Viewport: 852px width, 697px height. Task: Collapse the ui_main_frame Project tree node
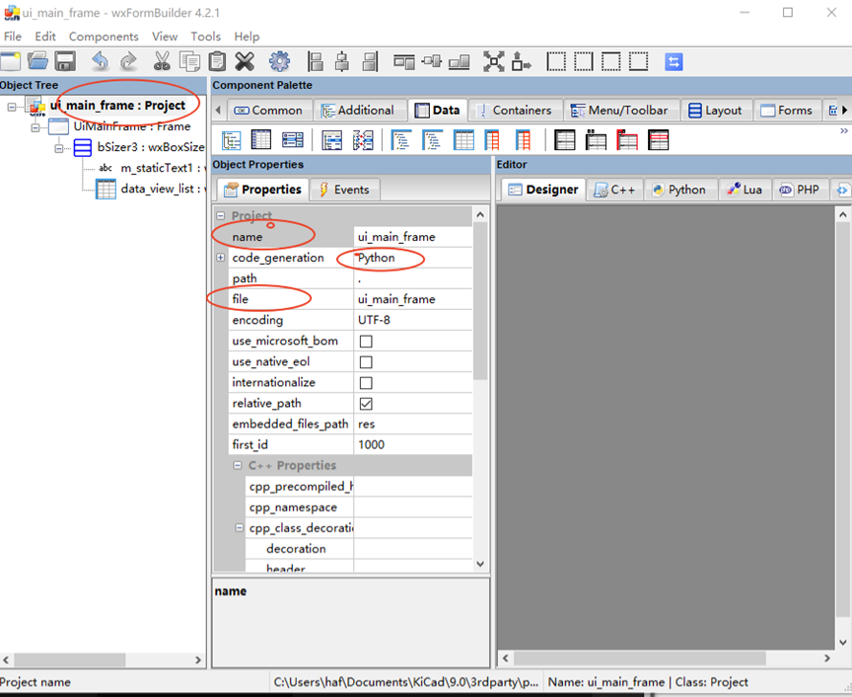[12, 107]
